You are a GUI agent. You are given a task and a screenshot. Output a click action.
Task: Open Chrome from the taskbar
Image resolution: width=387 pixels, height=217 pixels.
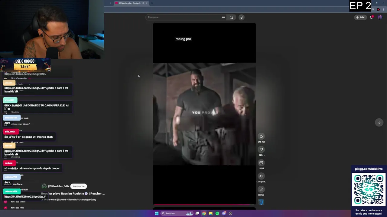(204, 213)
